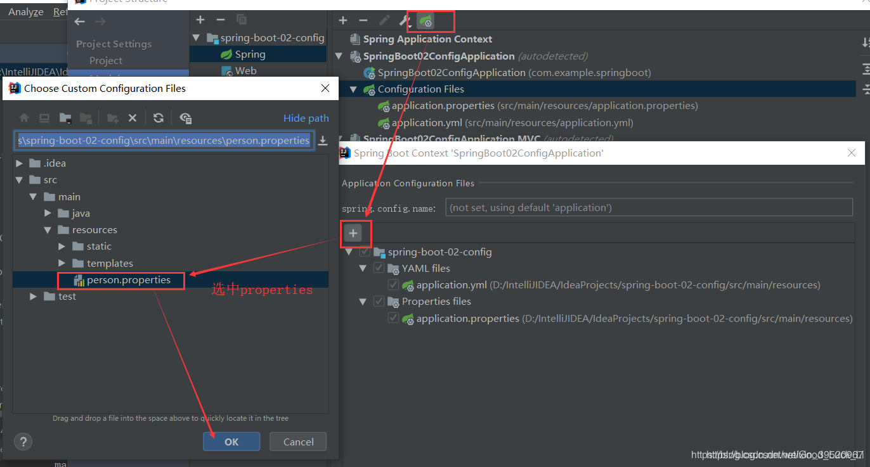Click the Hide path link
Viewport: 870px width, 467px height.
coord(306,118)
